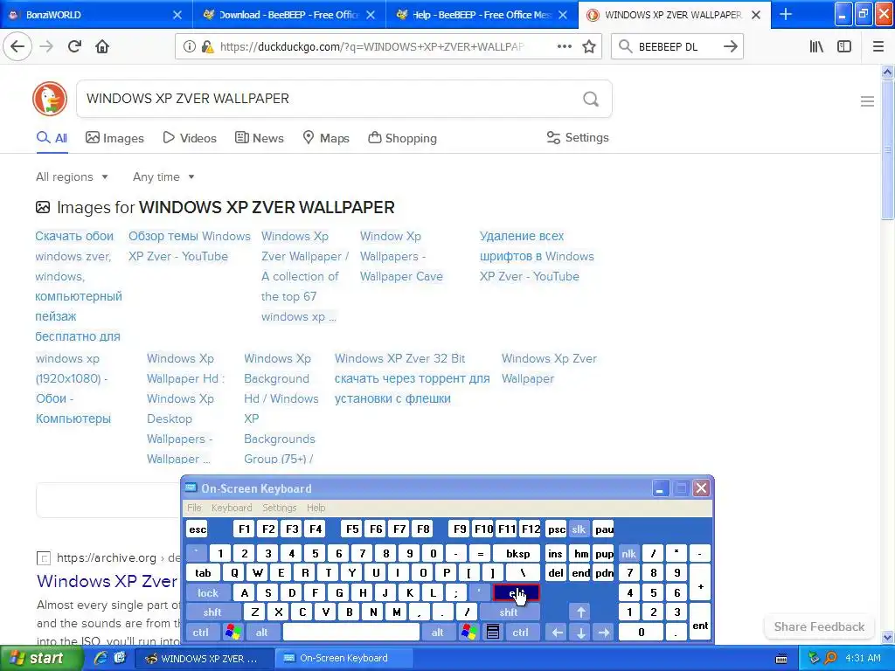
Task: Toggle the left alt key
Action: click(x=262, y=633)
